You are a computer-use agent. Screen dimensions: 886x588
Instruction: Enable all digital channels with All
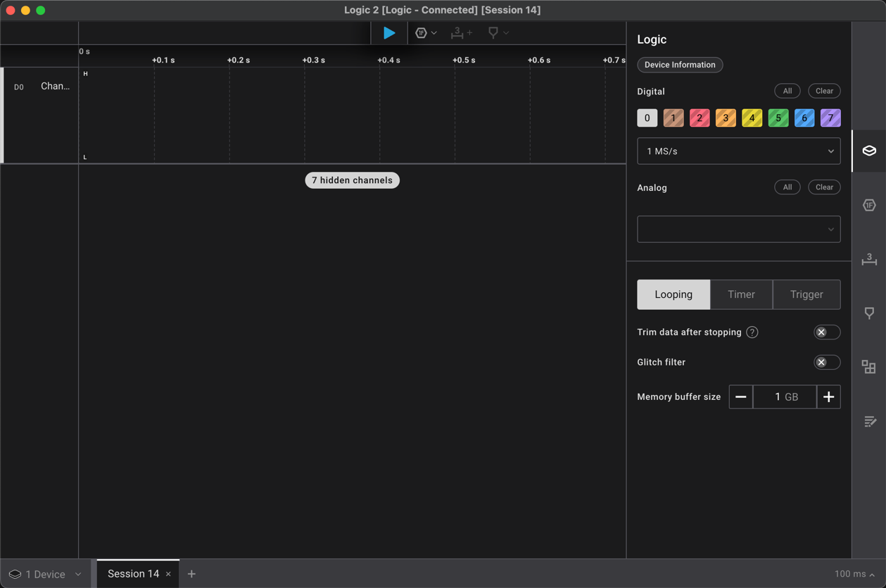coord(787,91)
